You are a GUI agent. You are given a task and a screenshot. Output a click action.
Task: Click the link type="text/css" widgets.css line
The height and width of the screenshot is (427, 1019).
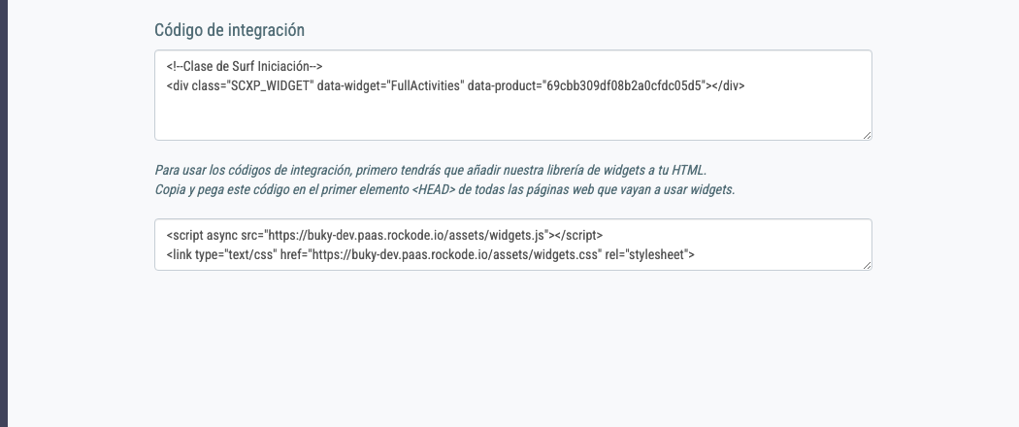(430, 255)
